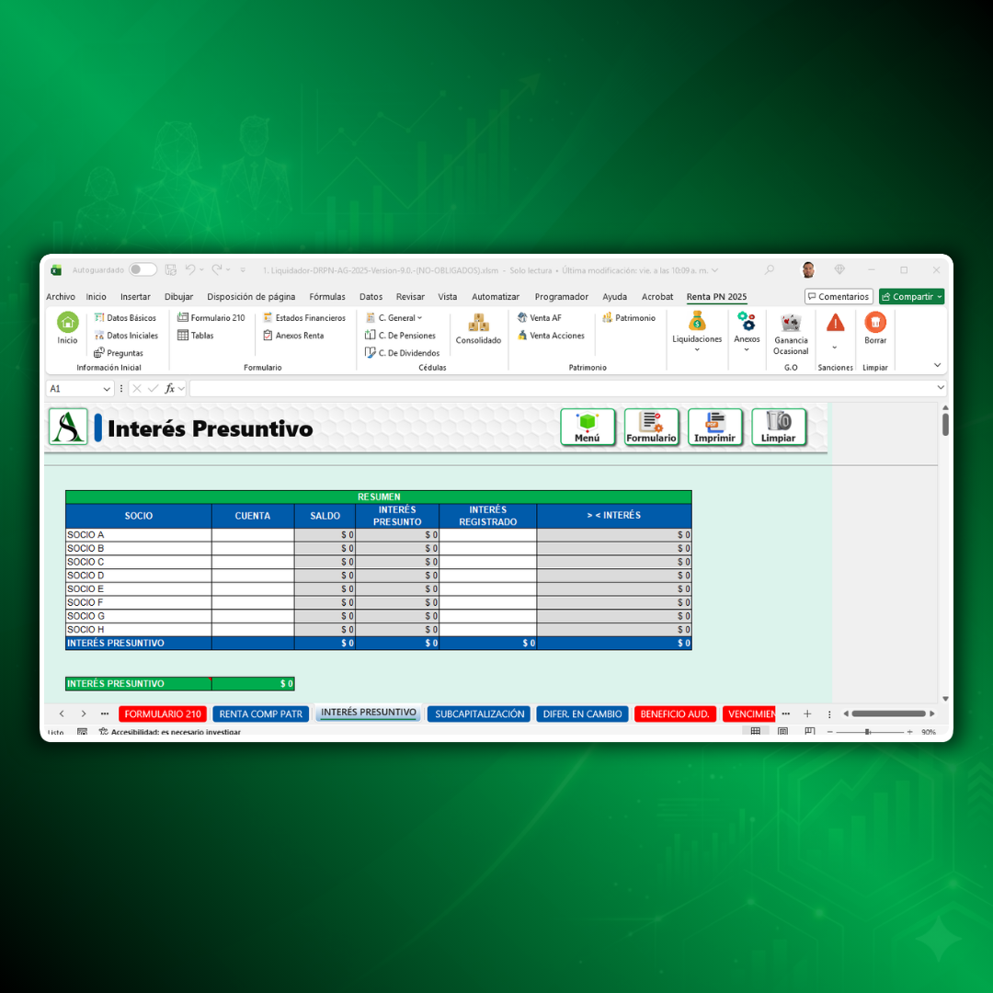
Task: Open the Fórmulas ribbon tab
Action: click(327, 297)
